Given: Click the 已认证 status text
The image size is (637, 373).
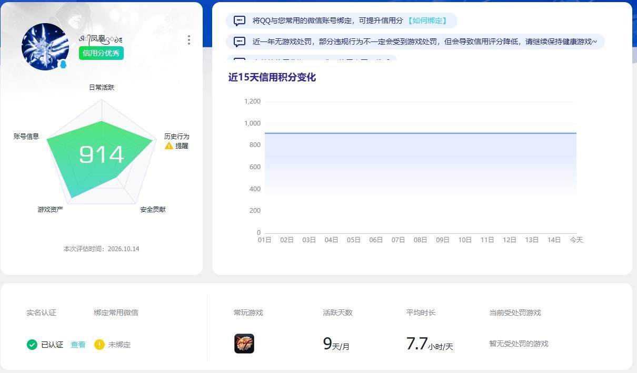Looking at the screenshot, I should click(52, 345).
